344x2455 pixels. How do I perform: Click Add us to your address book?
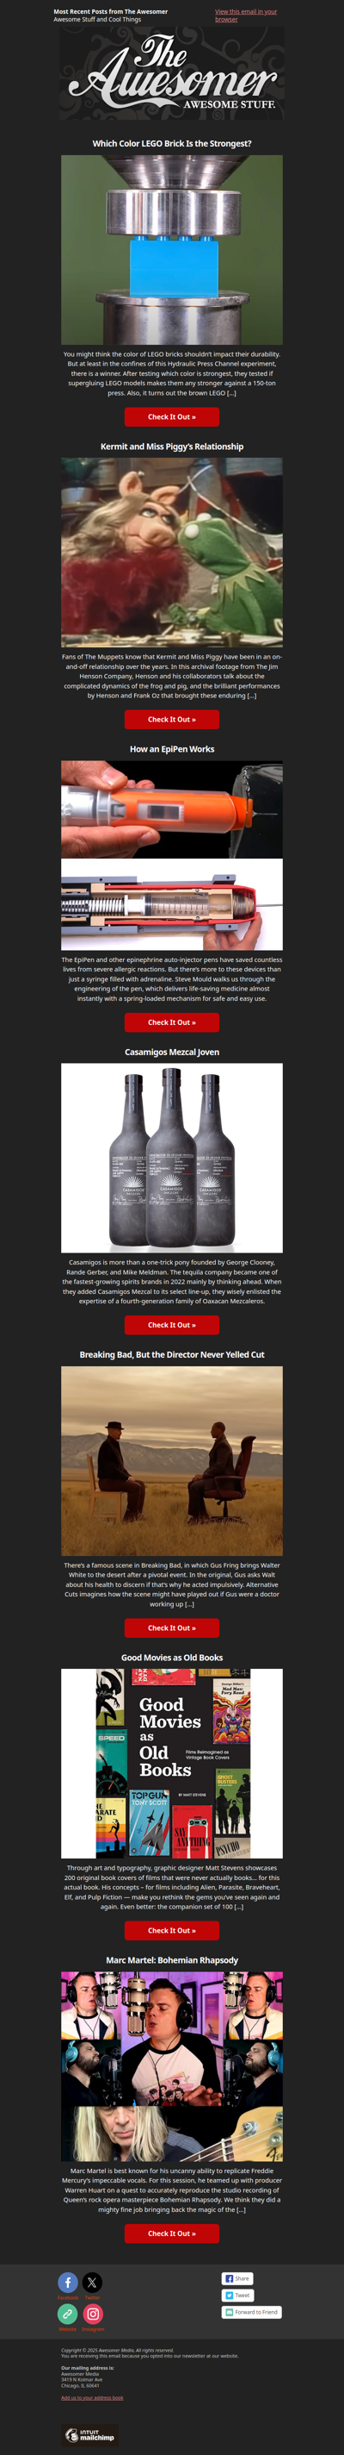pyautogui.click(x=92, y=2397)
